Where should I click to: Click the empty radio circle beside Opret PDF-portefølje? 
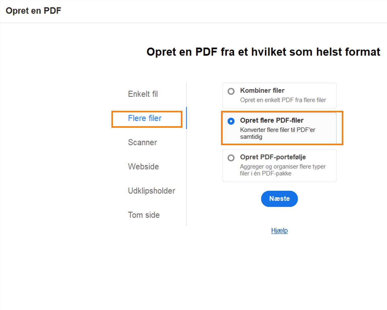click(231, 158)
